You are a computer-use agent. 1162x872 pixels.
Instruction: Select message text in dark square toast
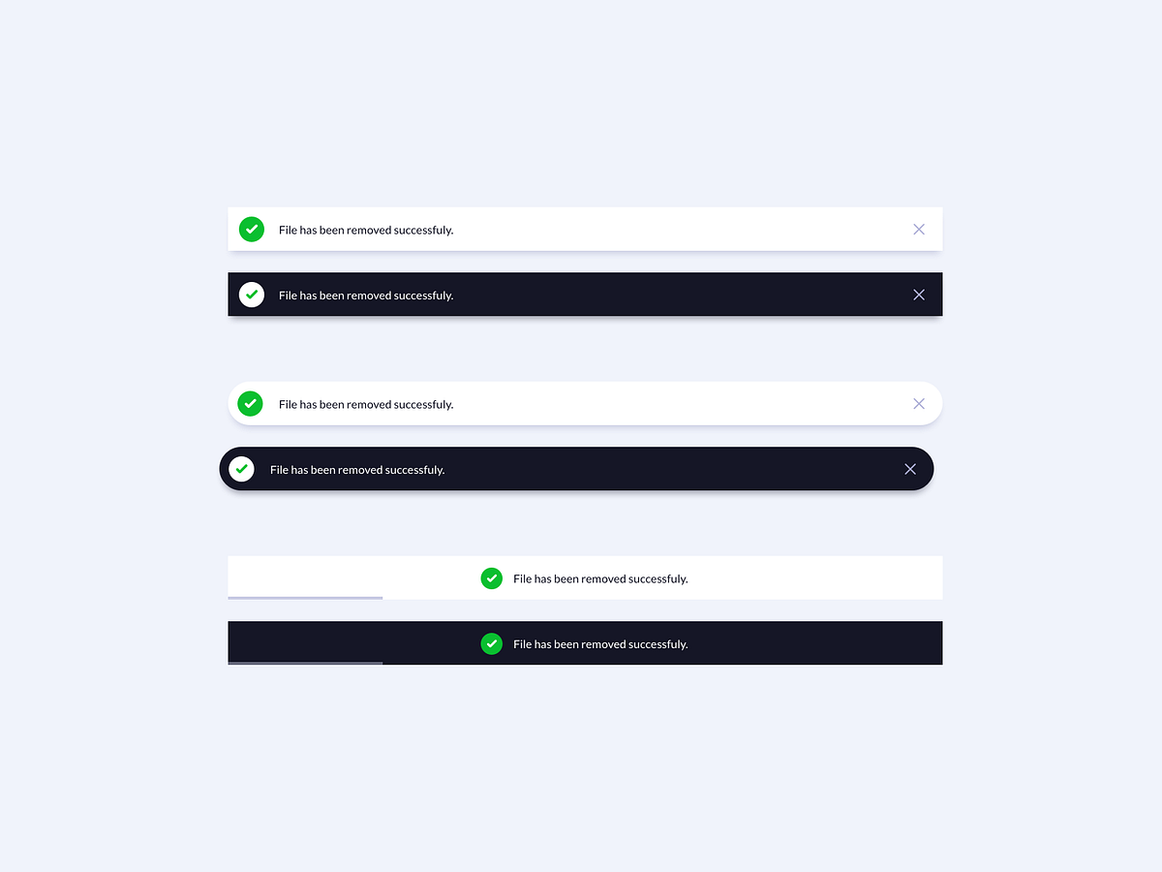tap(366, 296)
